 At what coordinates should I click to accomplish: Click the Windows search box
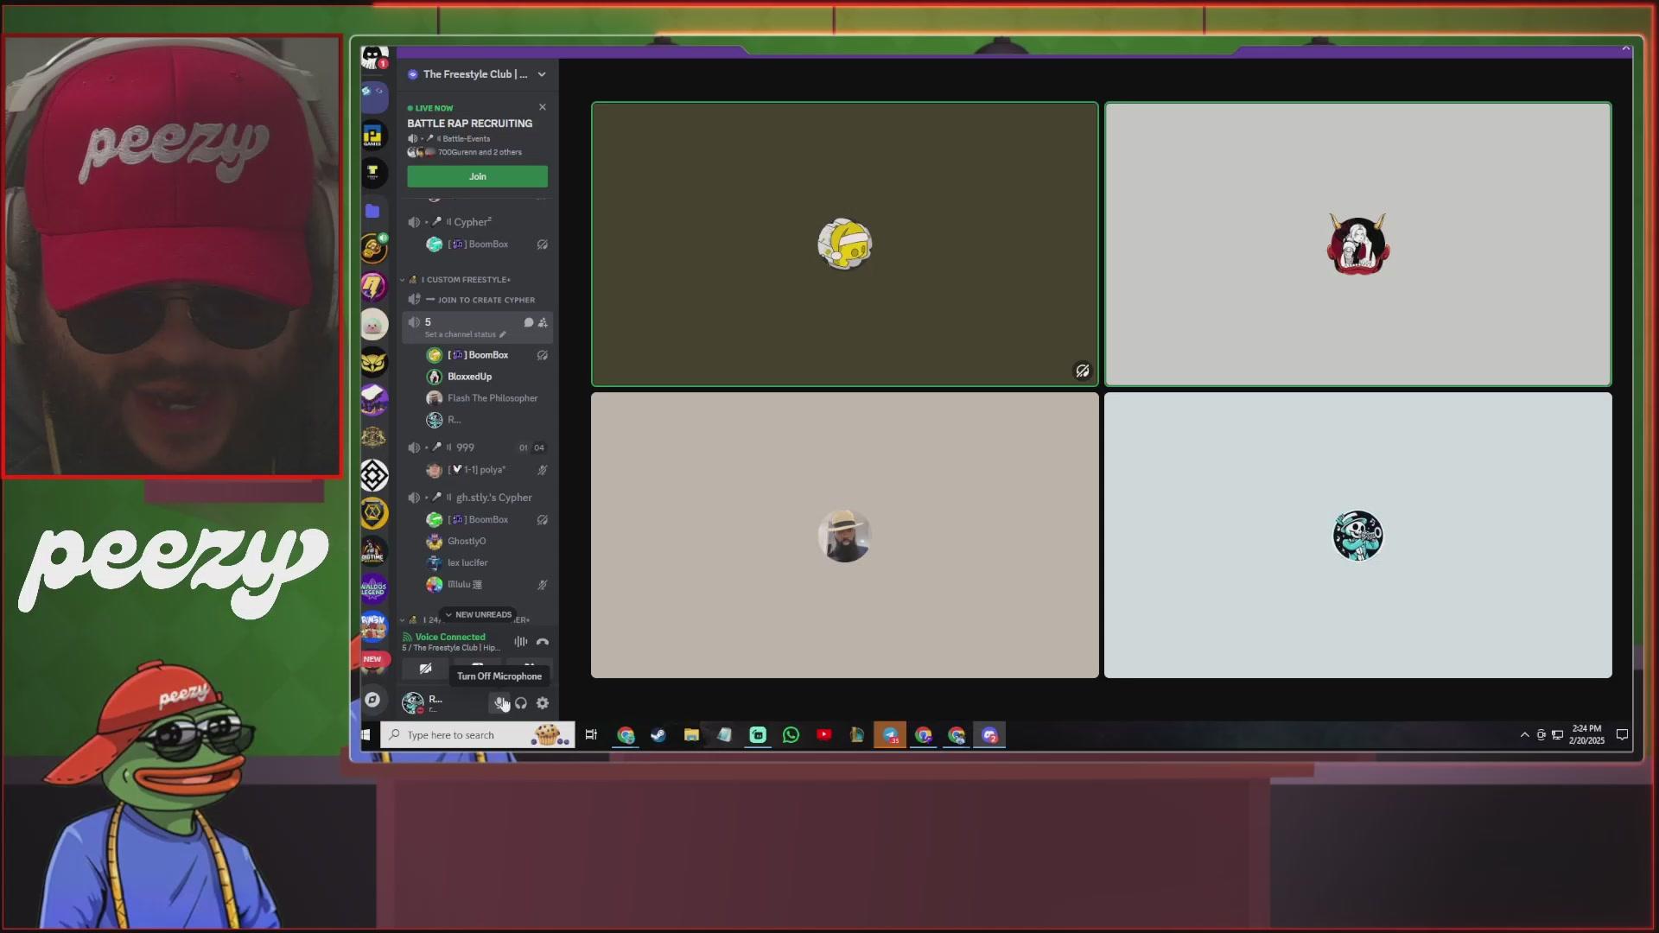478,735
